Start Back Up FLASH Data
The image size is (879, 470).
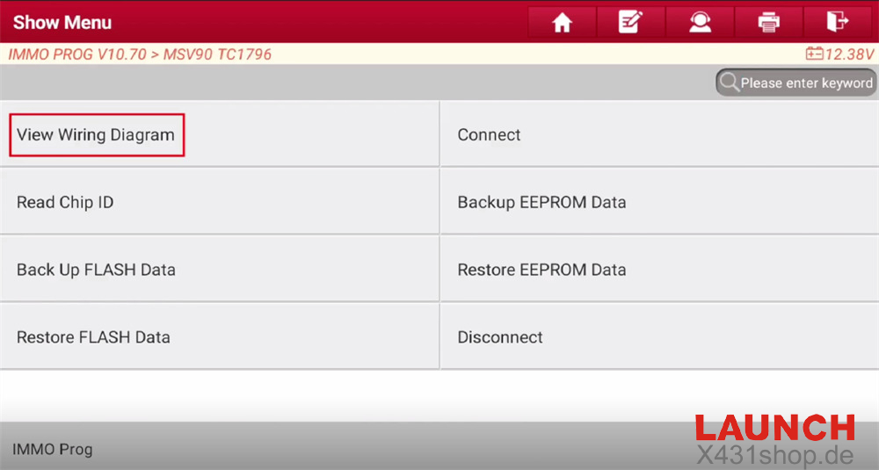tap(96, 270)
